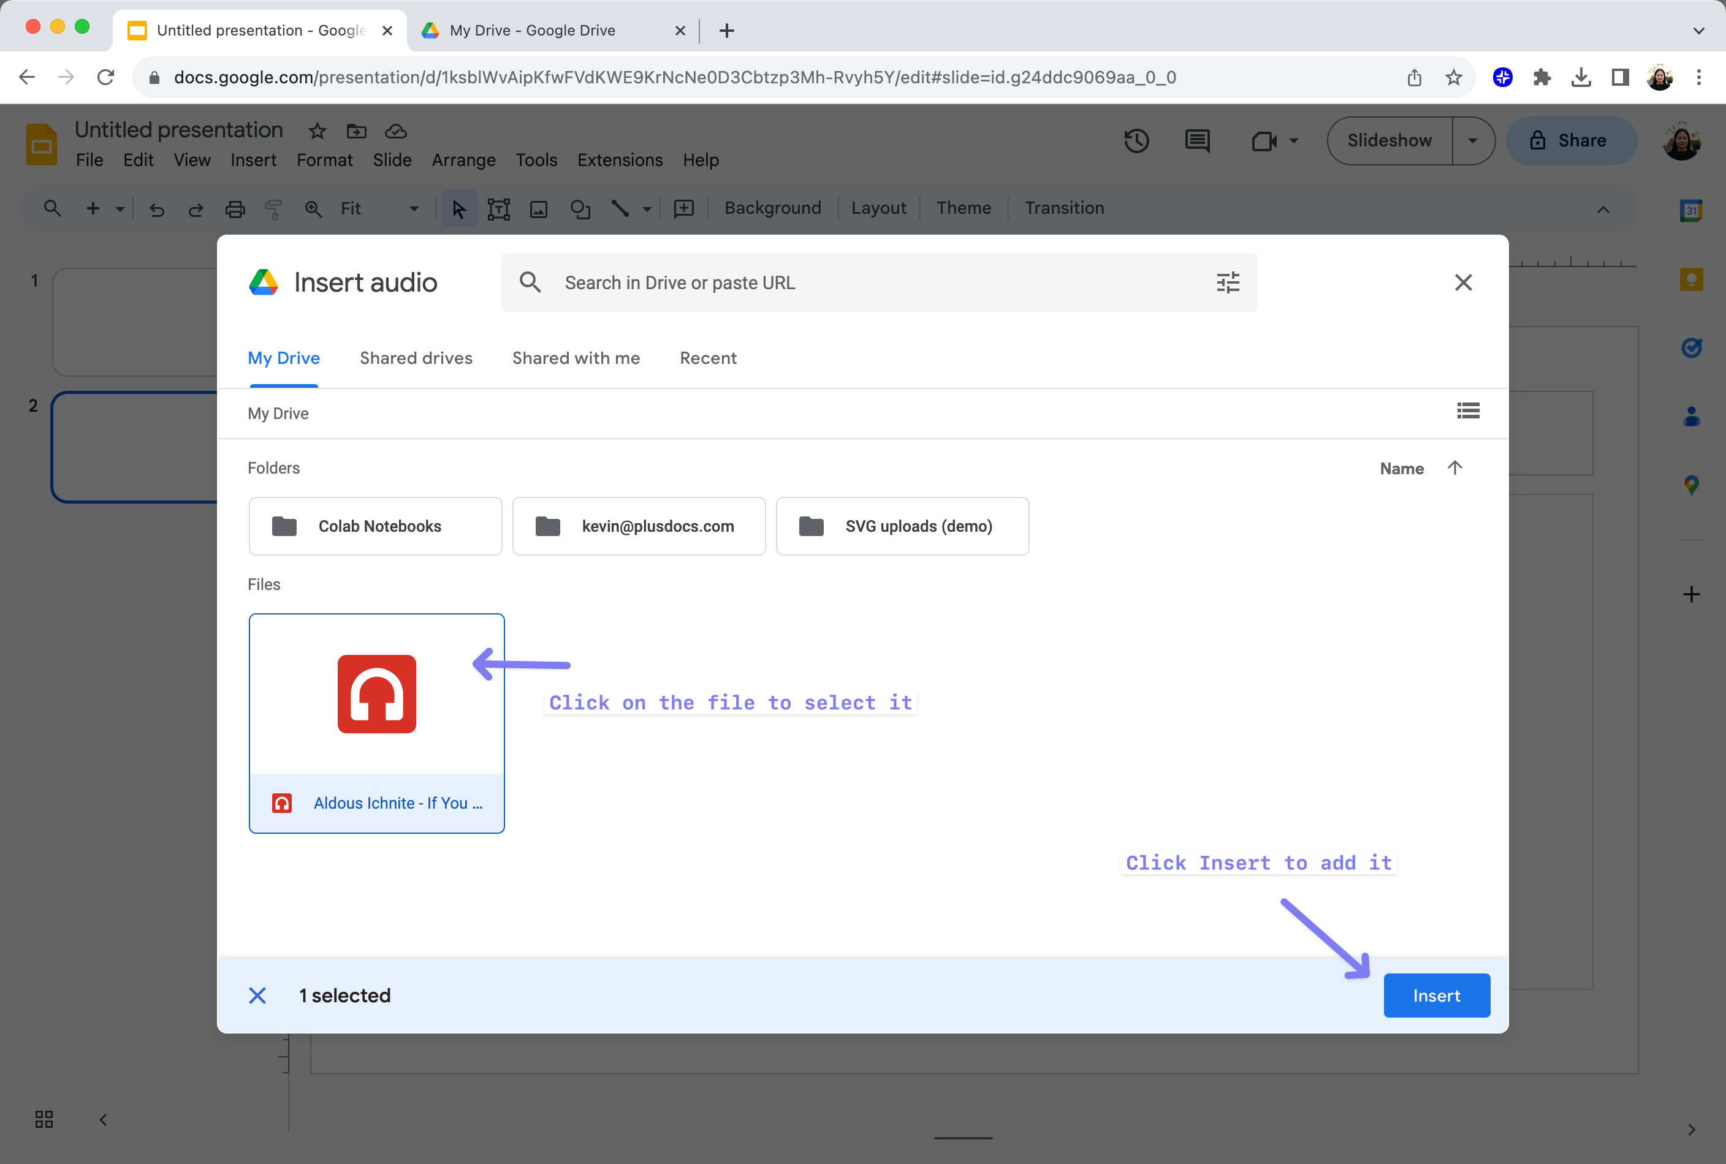Select the Aldous Ichnite audio file thumbnail
The image size is (1726, 1164).
click(376, 723)
